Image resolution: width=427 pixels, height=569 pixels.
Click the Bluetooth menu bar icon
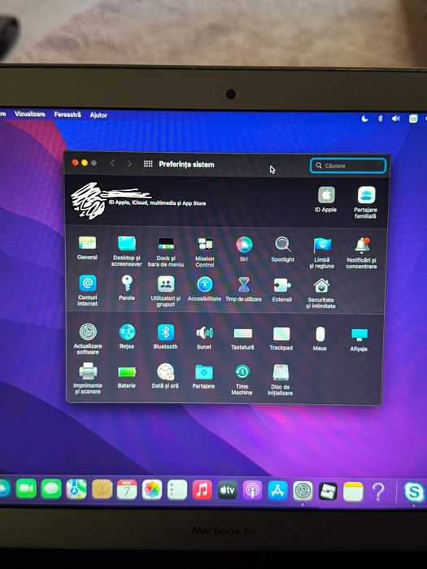pos(381,119)
